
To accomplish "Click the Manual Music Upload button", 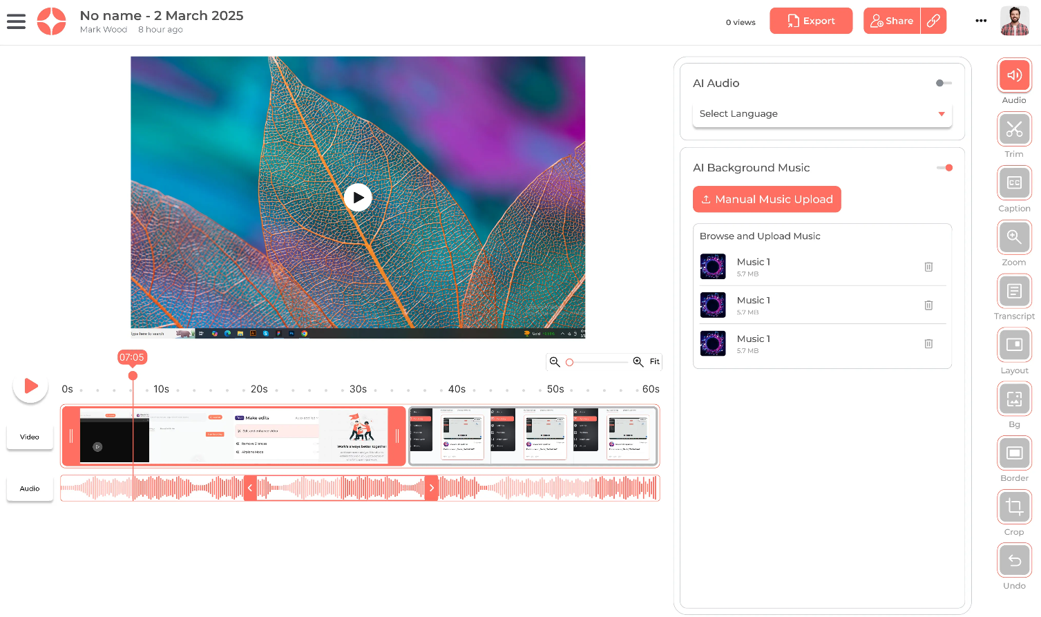I will pyautogui.click(x=767, y=199).
